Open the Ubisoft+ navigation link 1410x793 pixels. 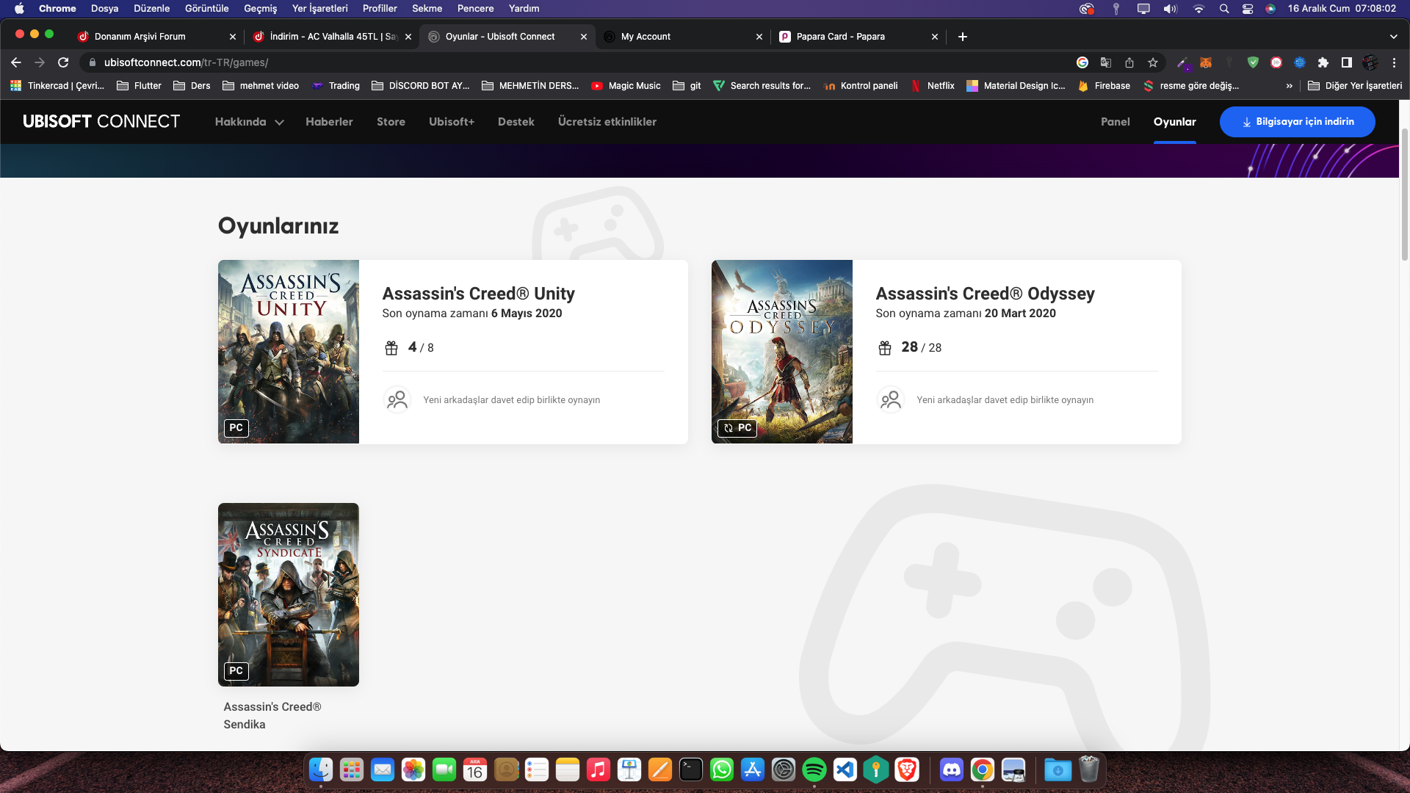point(451,122)
